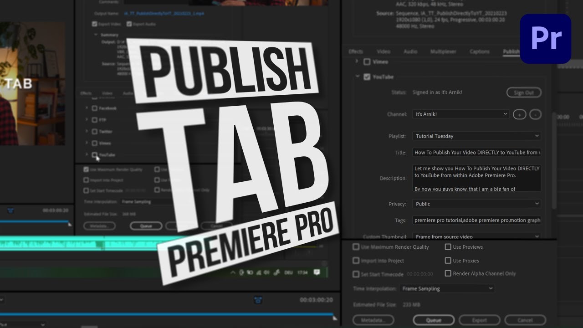Tick the Facebook checkbox in left dialog
The height and width of the screenshot is (328, 583).
point(95,108)
